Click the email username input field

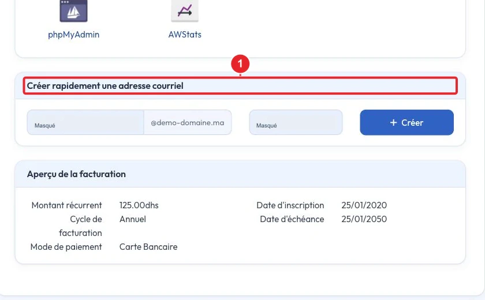click(x=85, y=122)
